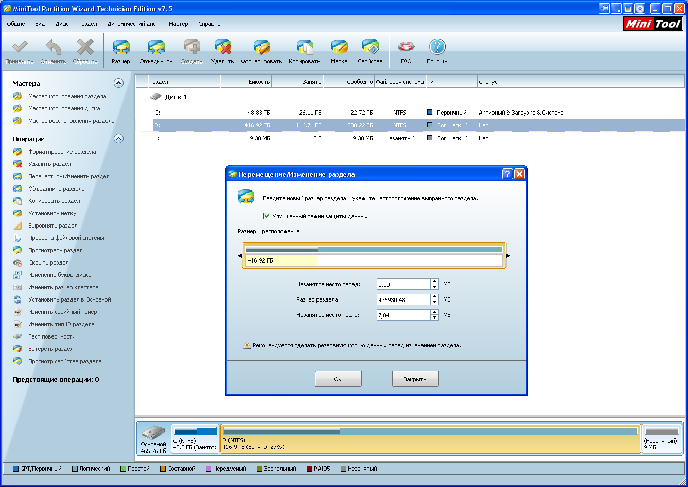
Task: Click the Удалить (Delete) toolbar icon
Action: click(222, 48)
